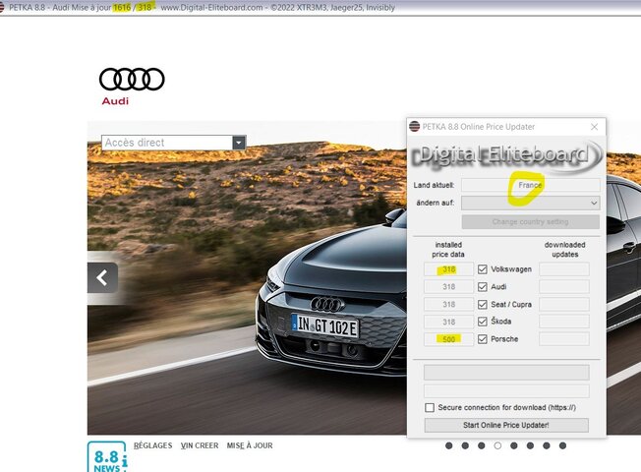Click Start Online Price Updater button
641x472 pixels.
click(x=506, y=425)
